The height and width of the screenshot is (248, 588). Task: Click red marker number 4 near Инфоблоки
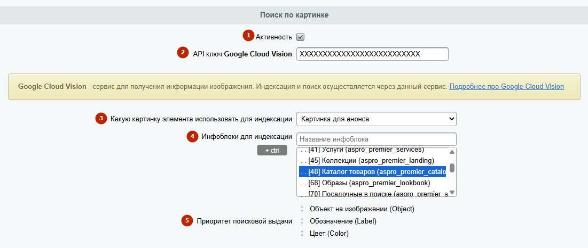click(x=192, y=136)
